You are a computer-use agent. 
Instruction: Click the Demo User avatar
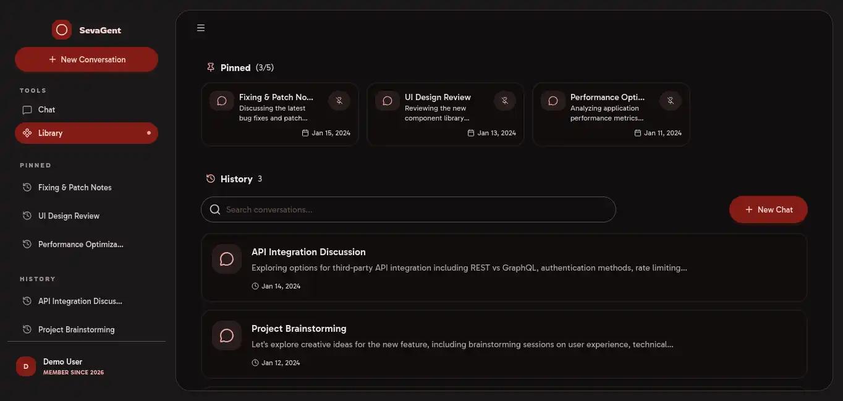pos(26,366)
